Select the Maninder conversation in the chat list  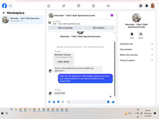tap(22, 20)
